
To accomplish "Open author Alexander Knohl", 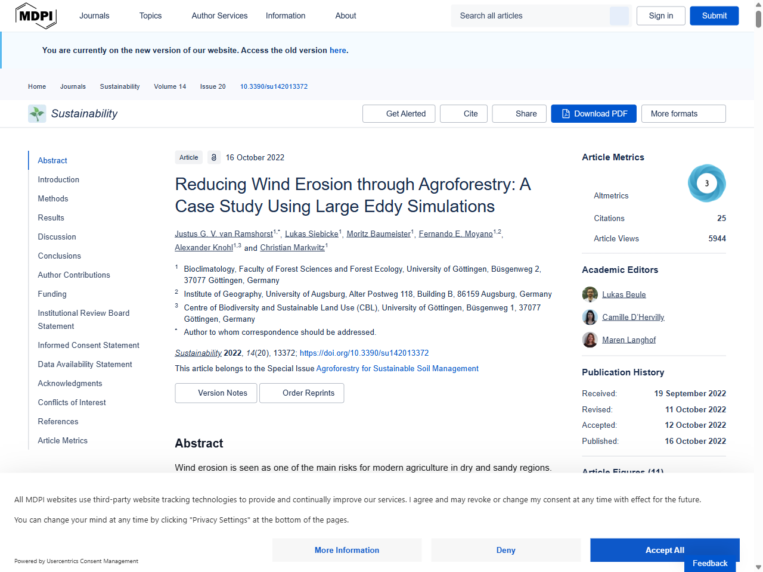I will point(204,247).
